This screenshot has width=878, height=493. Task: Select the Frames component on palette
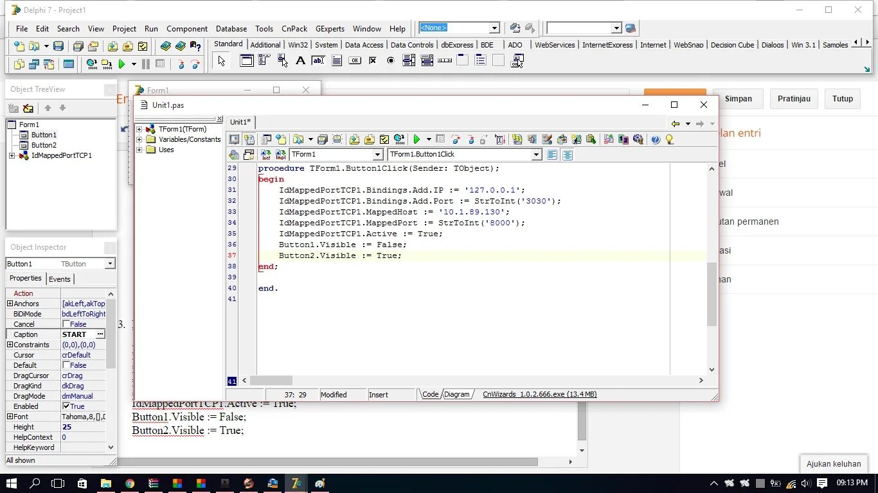tap(246, 61)
